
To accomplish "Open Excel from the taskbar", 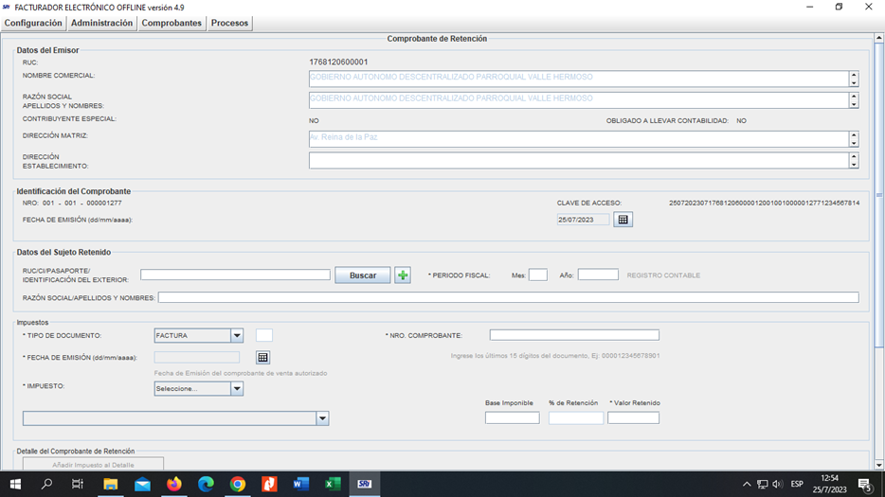I will (x=333, y=484).
